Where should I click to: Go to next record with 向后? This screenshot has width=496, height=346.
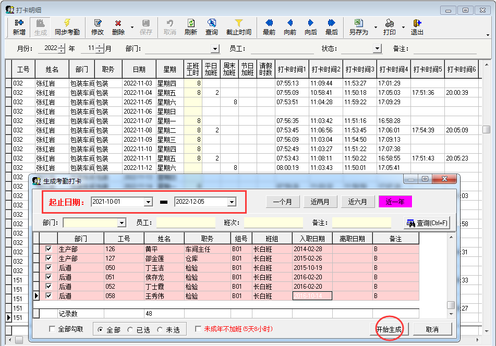pyautogui.click(x=311, y=27)
